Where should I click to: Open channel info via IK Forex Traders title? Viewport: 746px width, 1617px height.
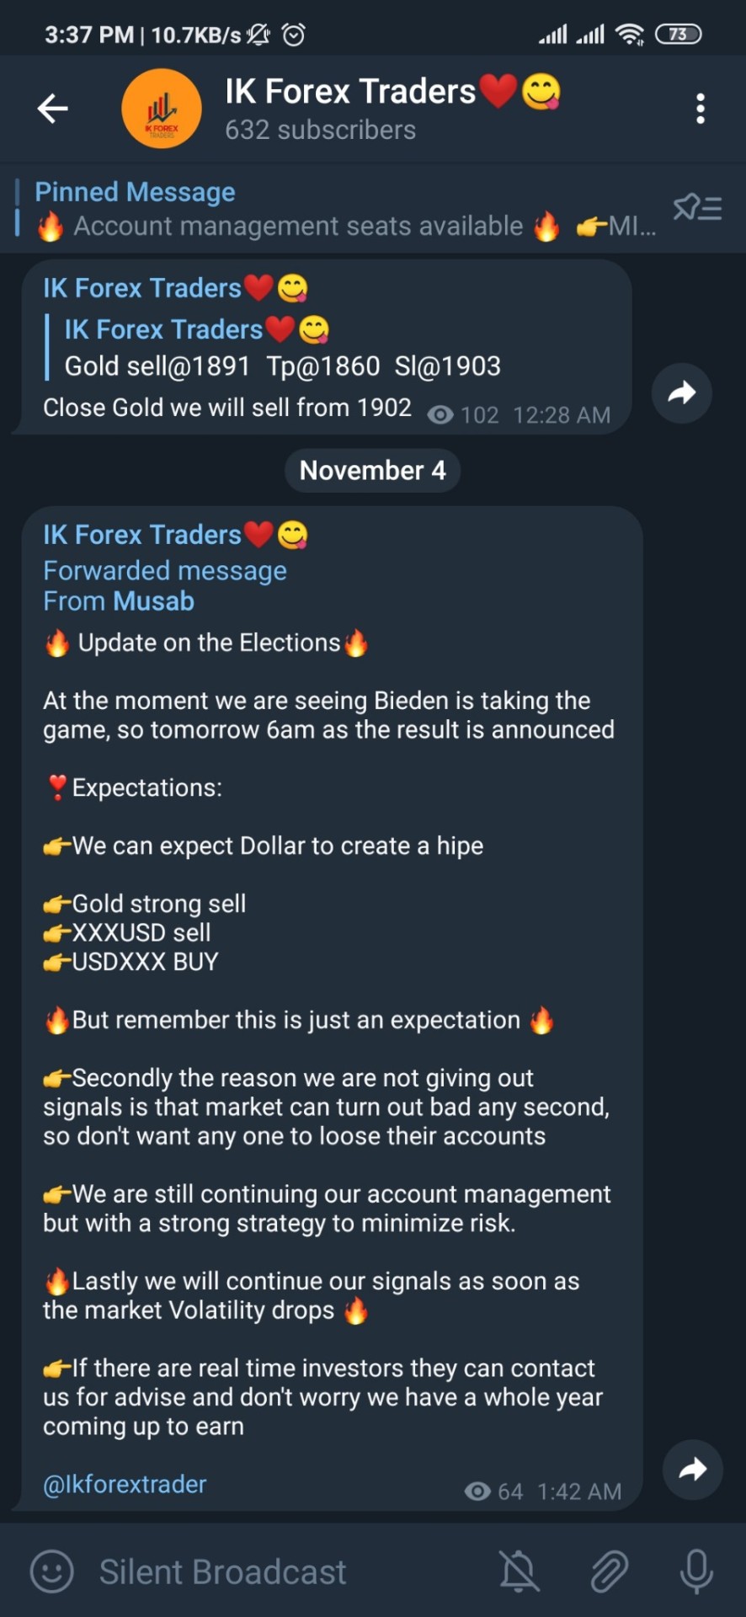click(x=350, y=91)
